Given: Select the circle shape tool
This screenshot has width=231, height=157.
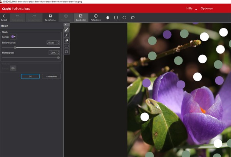Looking at the screenshot, I should 66,51.
